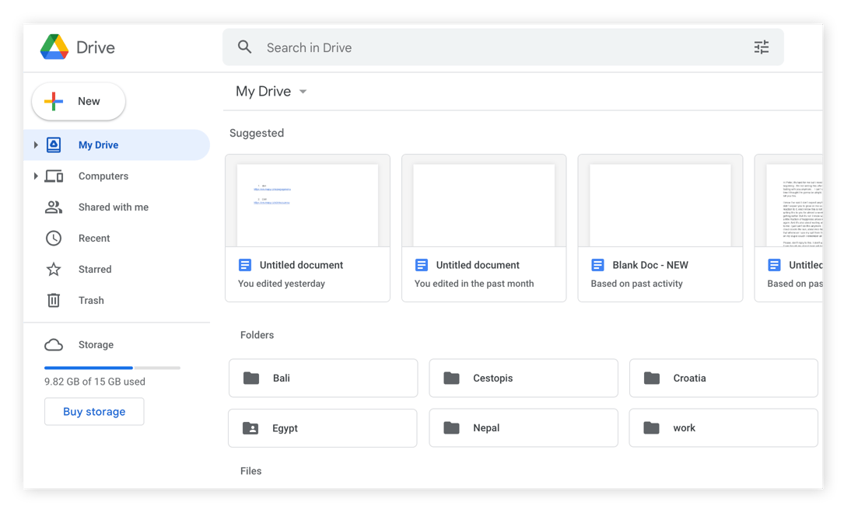
Task: Open the Blank Doc - NEW thumbnail
Action: click(660, 205)
